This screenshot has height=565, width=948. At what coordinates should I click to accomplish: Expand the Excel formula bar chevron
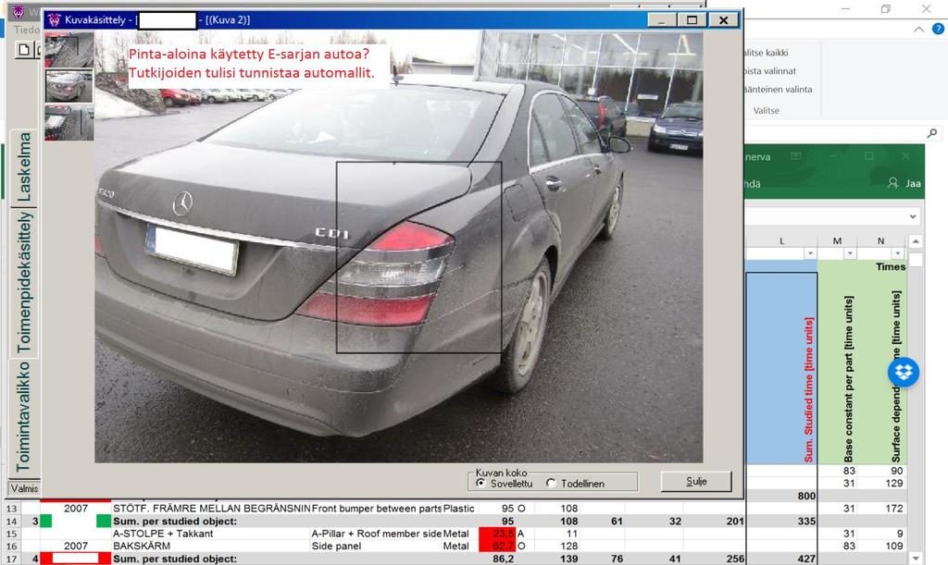tap(912, 216)
